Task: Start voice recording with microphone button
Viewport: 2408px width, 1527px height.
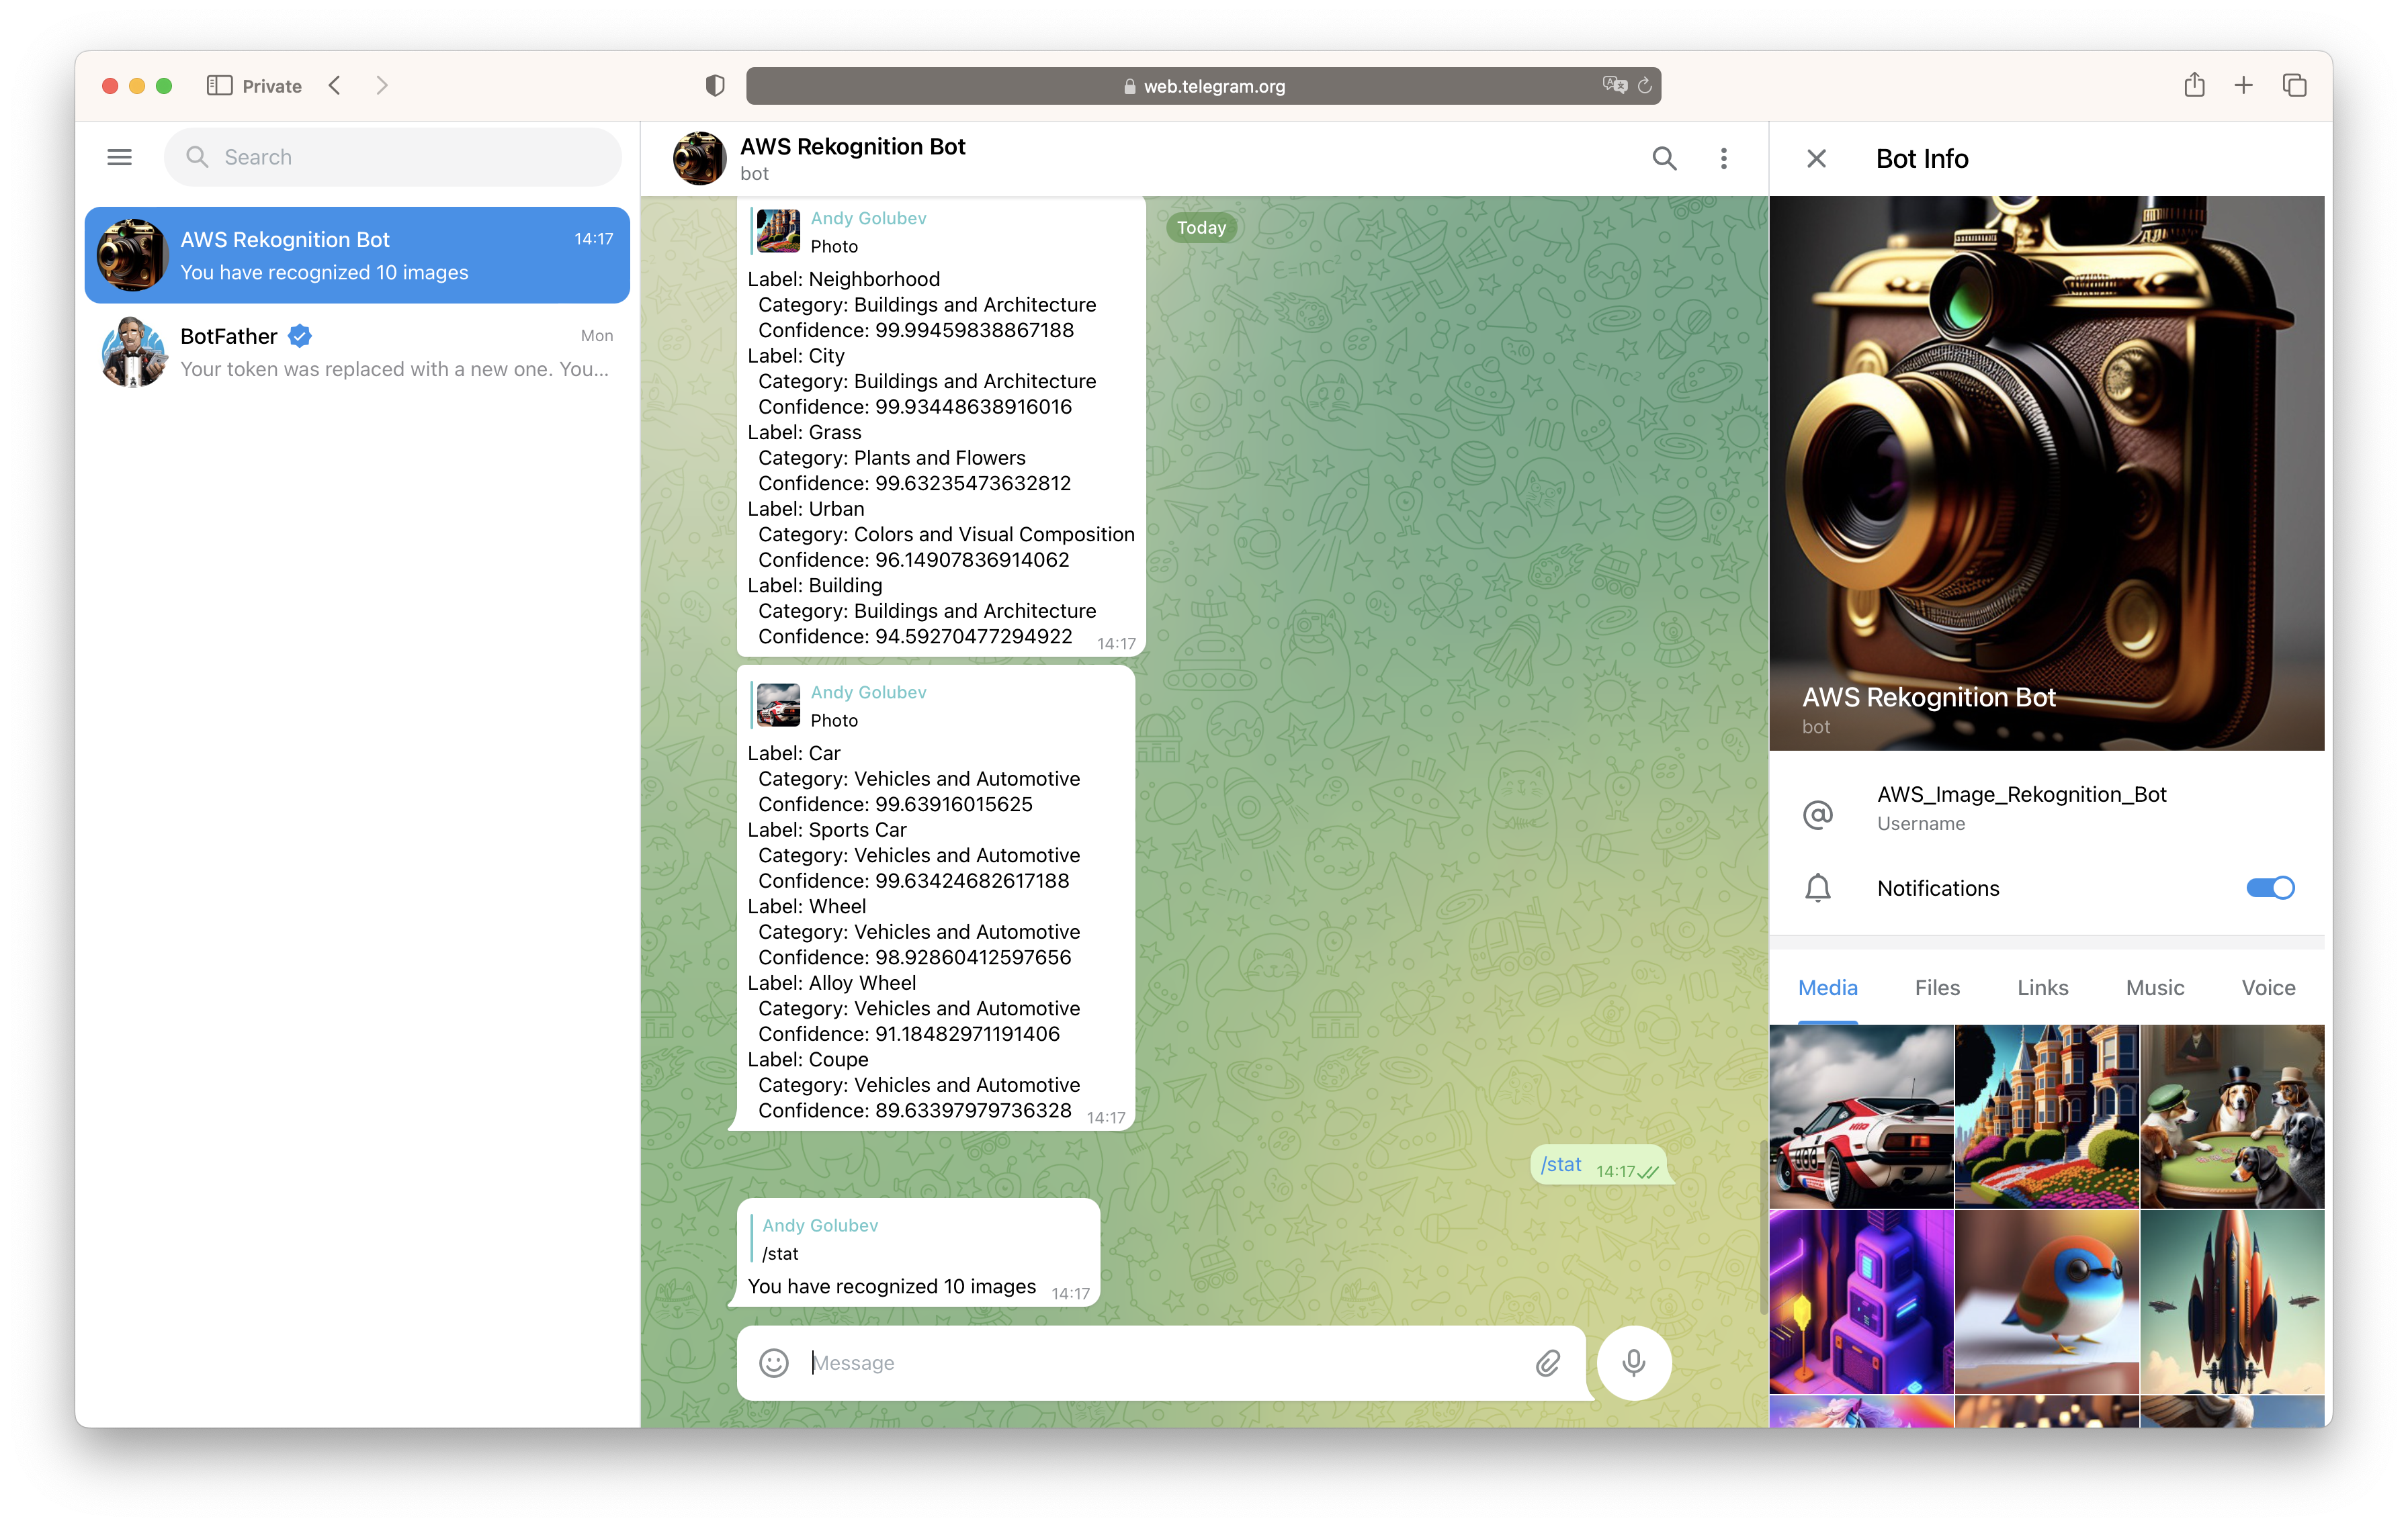Action: (1633, 1363)
